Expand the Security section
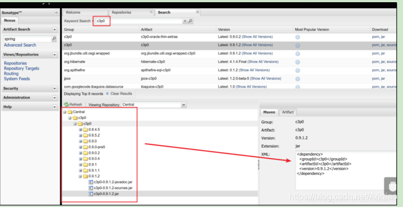This screenshot has height=207, width=403. [x=54, y=89]
